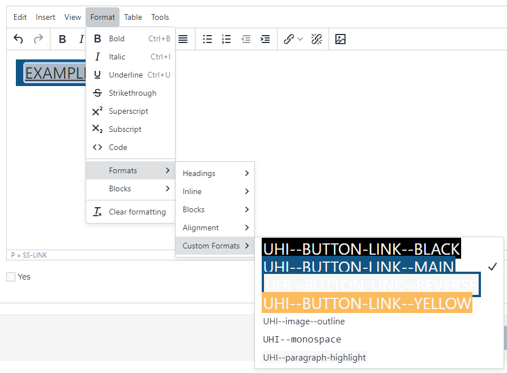
Task: Click the Undo arrow icon
Action: coord(19,39)
